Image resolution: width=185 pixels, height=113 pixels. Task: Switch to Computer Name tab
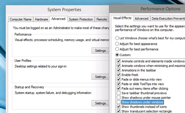click(x=21, y=19)
